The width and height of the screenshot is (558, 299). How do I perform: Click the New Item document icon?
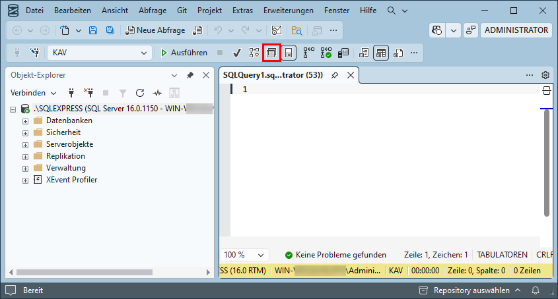point(65,30)
